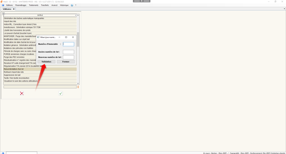Click the green checkmark confirm icon
This screenshot has width=286, height=154.
[x=61, y=93]
